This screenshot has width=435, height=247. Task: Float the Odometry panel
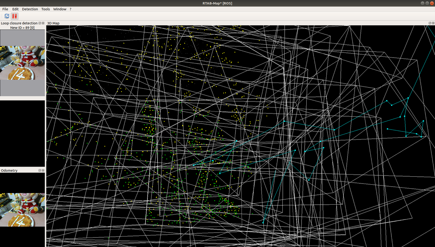tap(40, 170)
